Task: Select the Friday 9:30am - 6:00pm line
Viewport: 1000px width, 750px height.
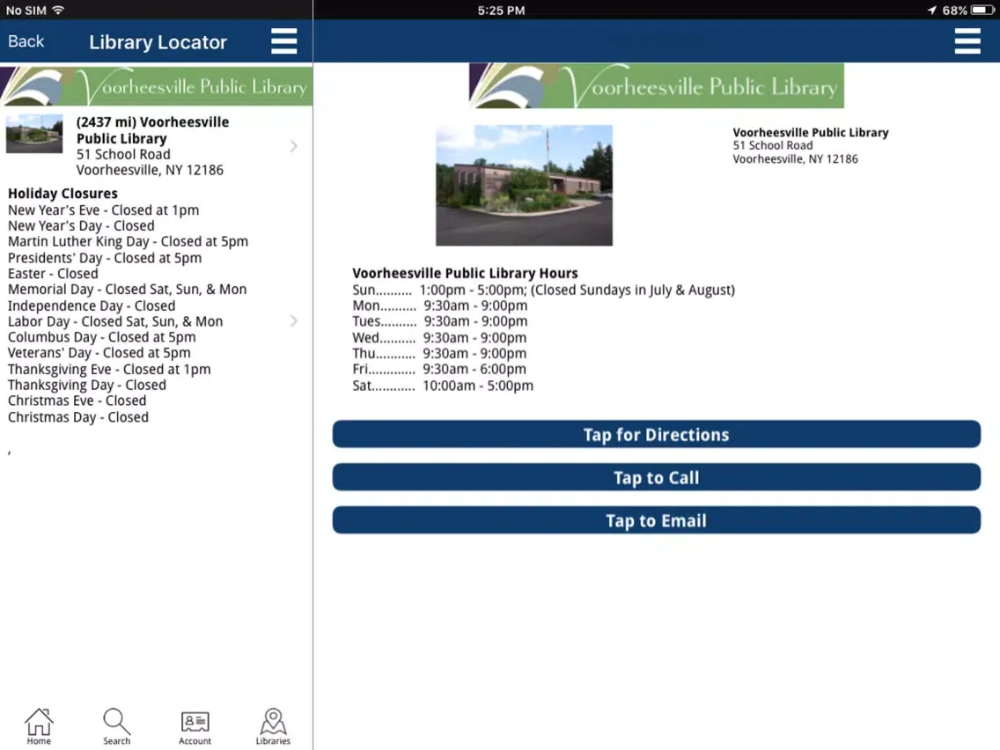Action: click(x=439, y=369)
